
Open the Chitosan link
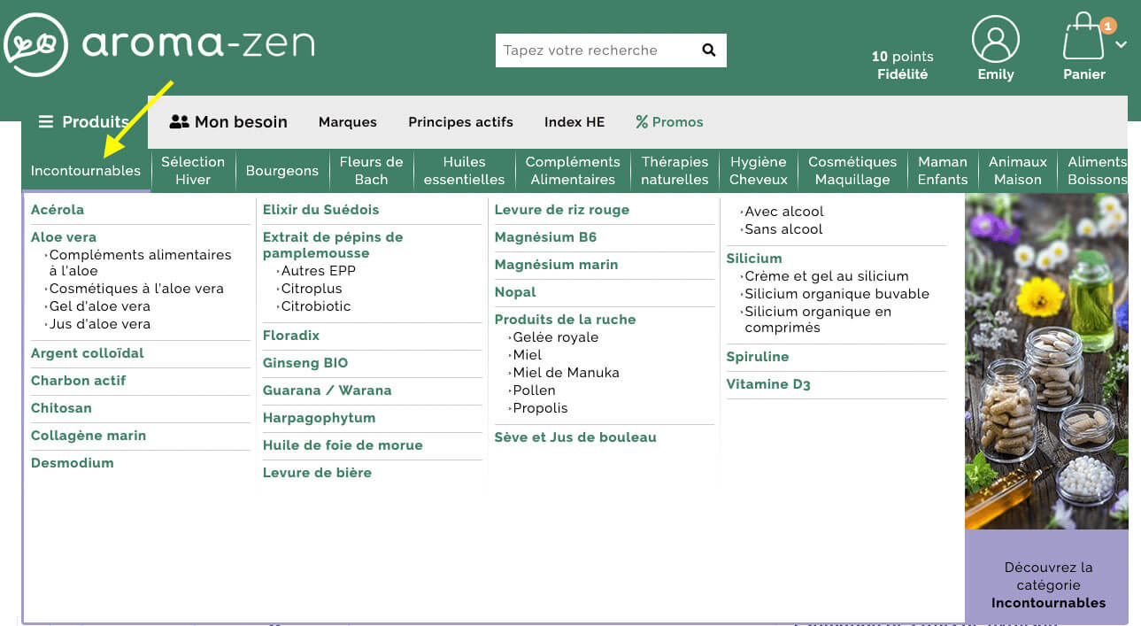click(x=61, y=408)
